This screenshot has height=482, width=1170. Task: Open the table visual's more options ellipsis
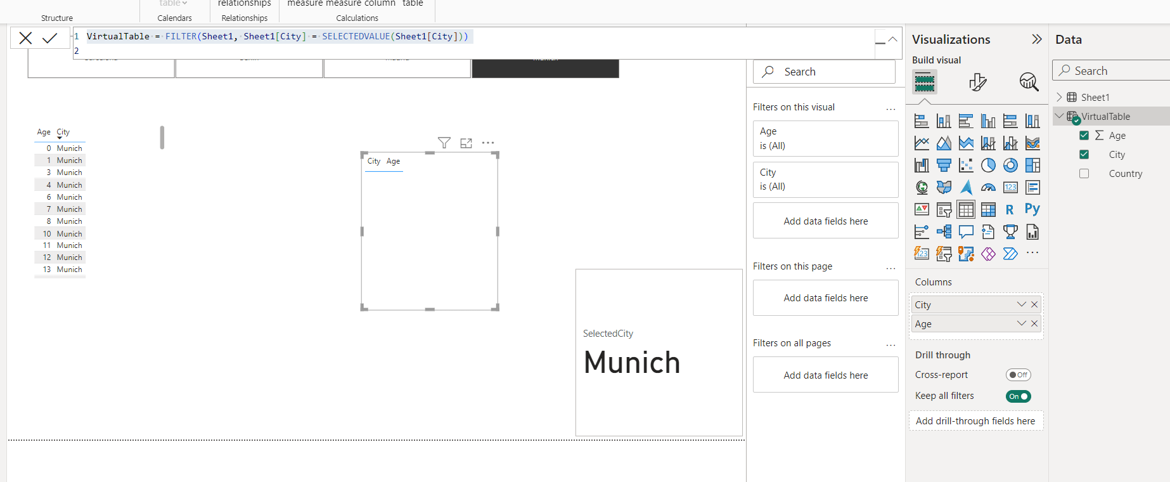pos(487,143)
